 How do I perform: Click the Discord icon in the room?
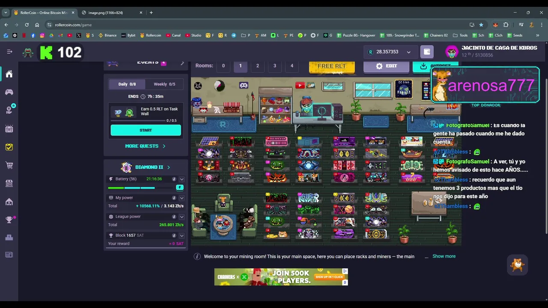244,85
